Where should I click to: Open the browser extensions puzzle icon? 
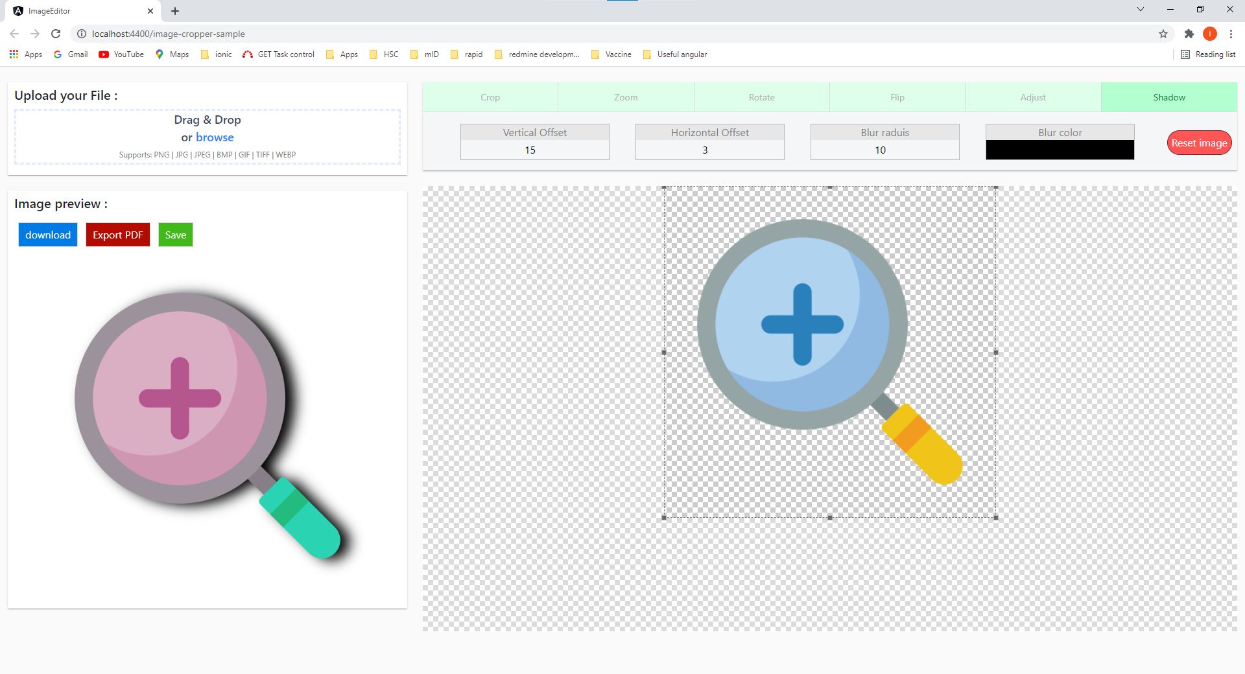tap(1189, 34)
